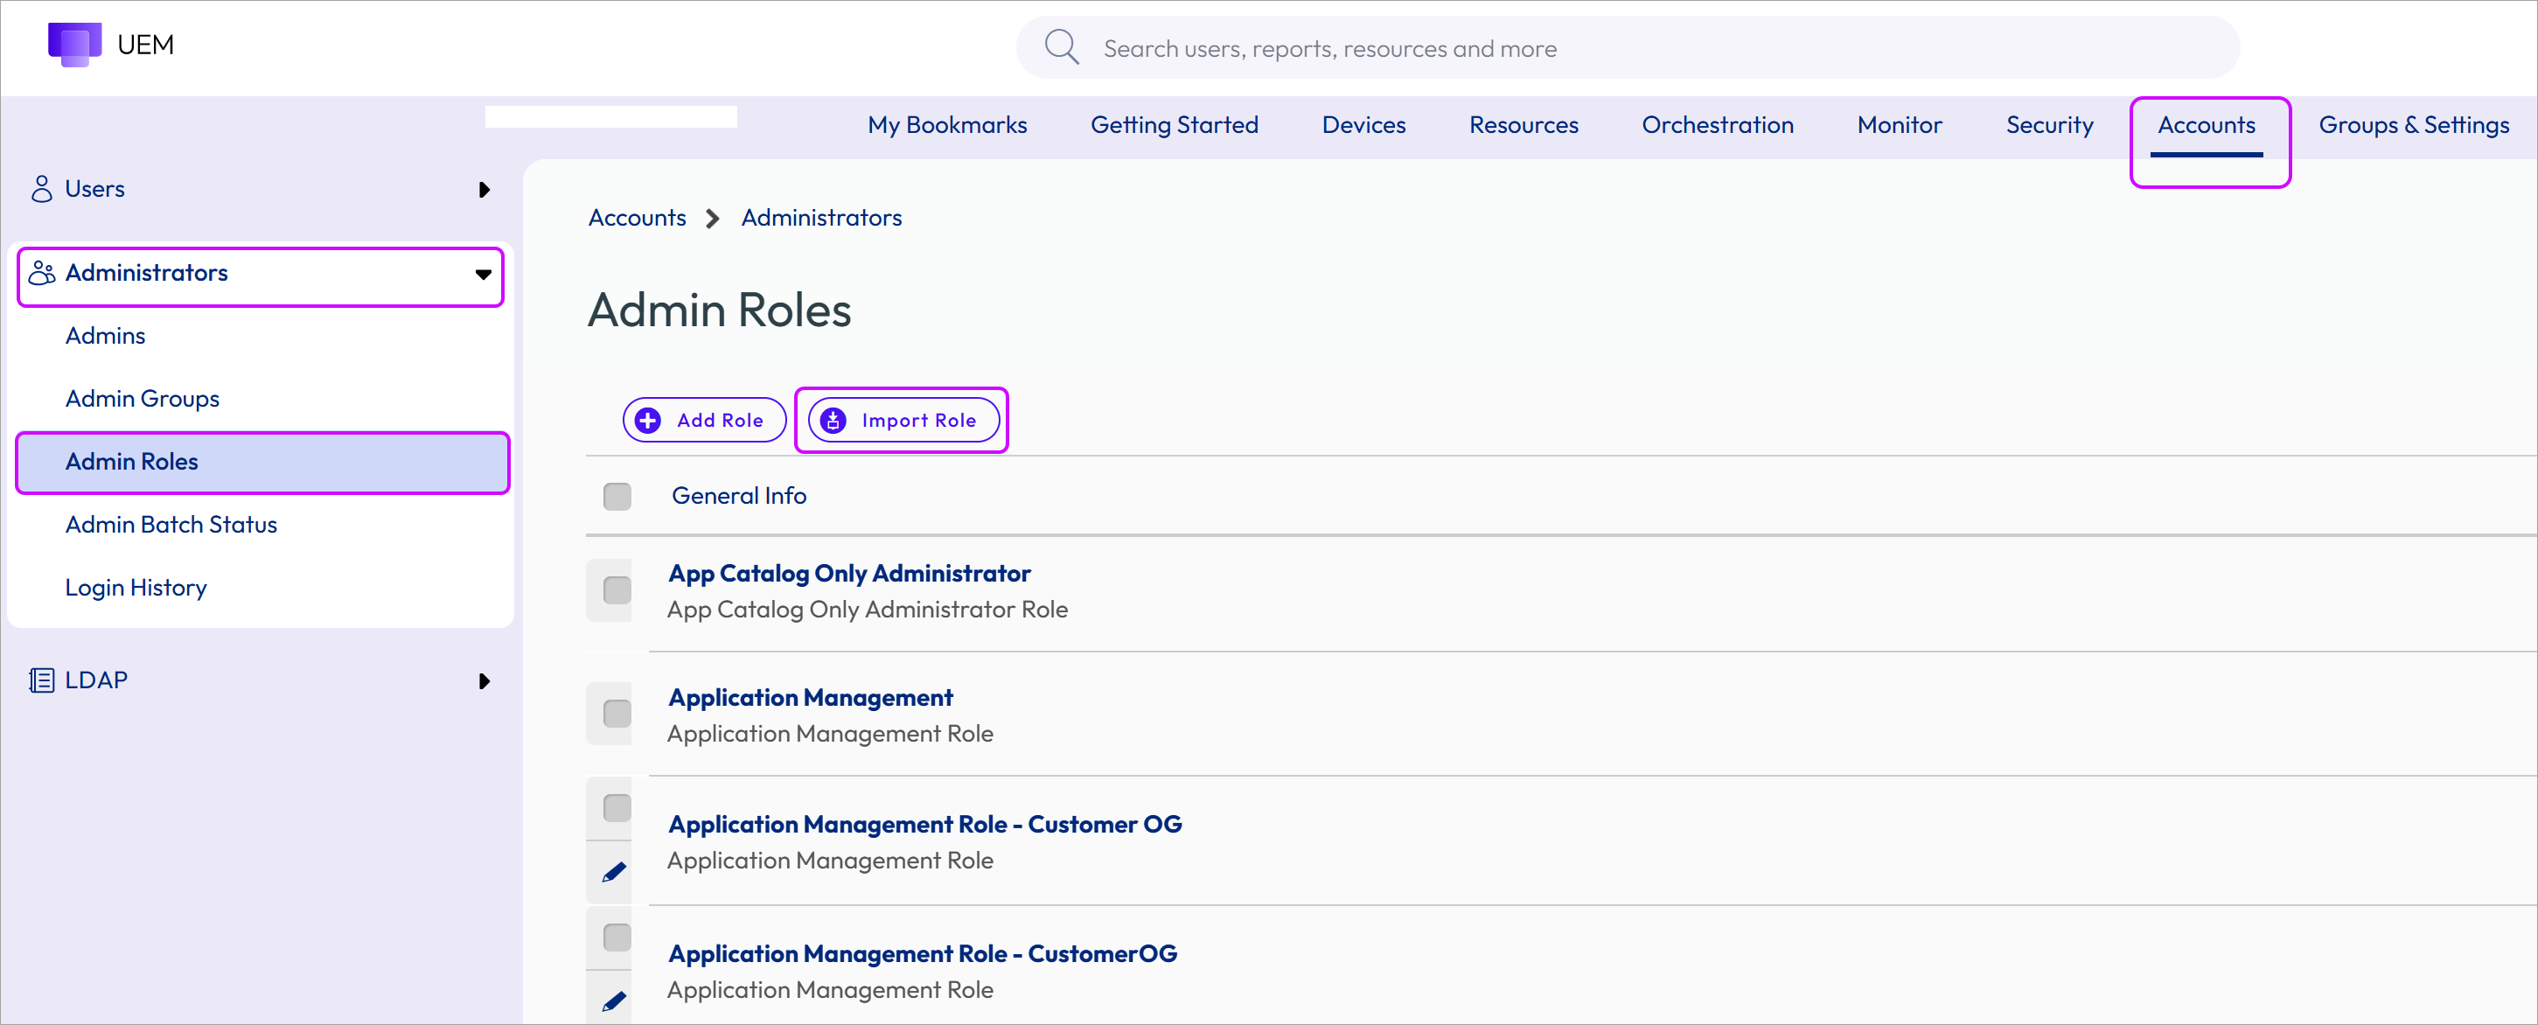Open the Getting Started tab
Screen dimensions: 2538x1025
(1174, 125)
